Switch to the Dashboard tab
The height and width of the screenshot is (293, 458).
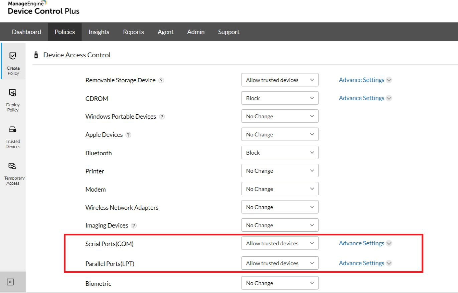[26, 32]
